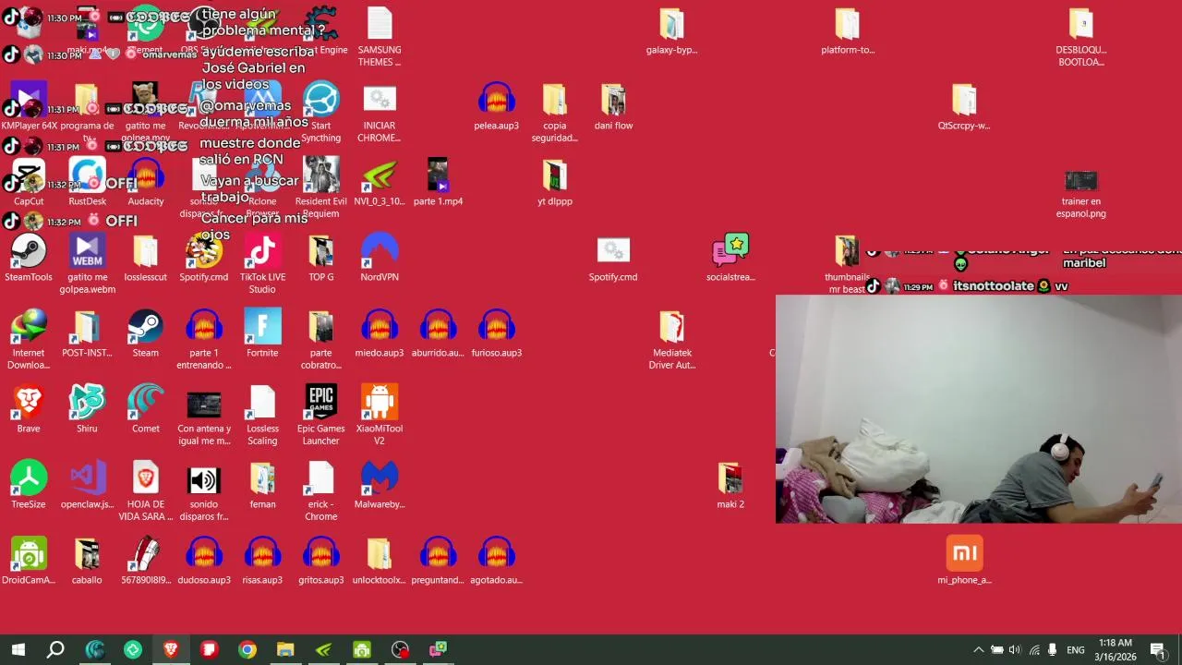Open the Mediatek Driver Aut... folder
Viewport: 1182px width, 665px height.
pyautogui.click(x=671, y=340)
